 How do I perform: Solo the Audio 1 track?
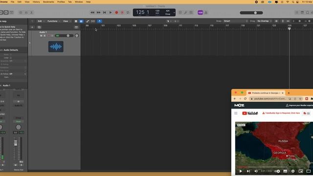pyautogui.click(x=45, y=36)
